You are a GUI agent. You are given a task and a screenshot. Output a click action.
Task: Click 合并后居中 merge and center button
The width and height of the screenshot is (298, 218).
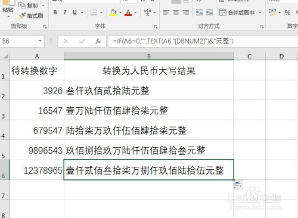[x=237, y=13]
